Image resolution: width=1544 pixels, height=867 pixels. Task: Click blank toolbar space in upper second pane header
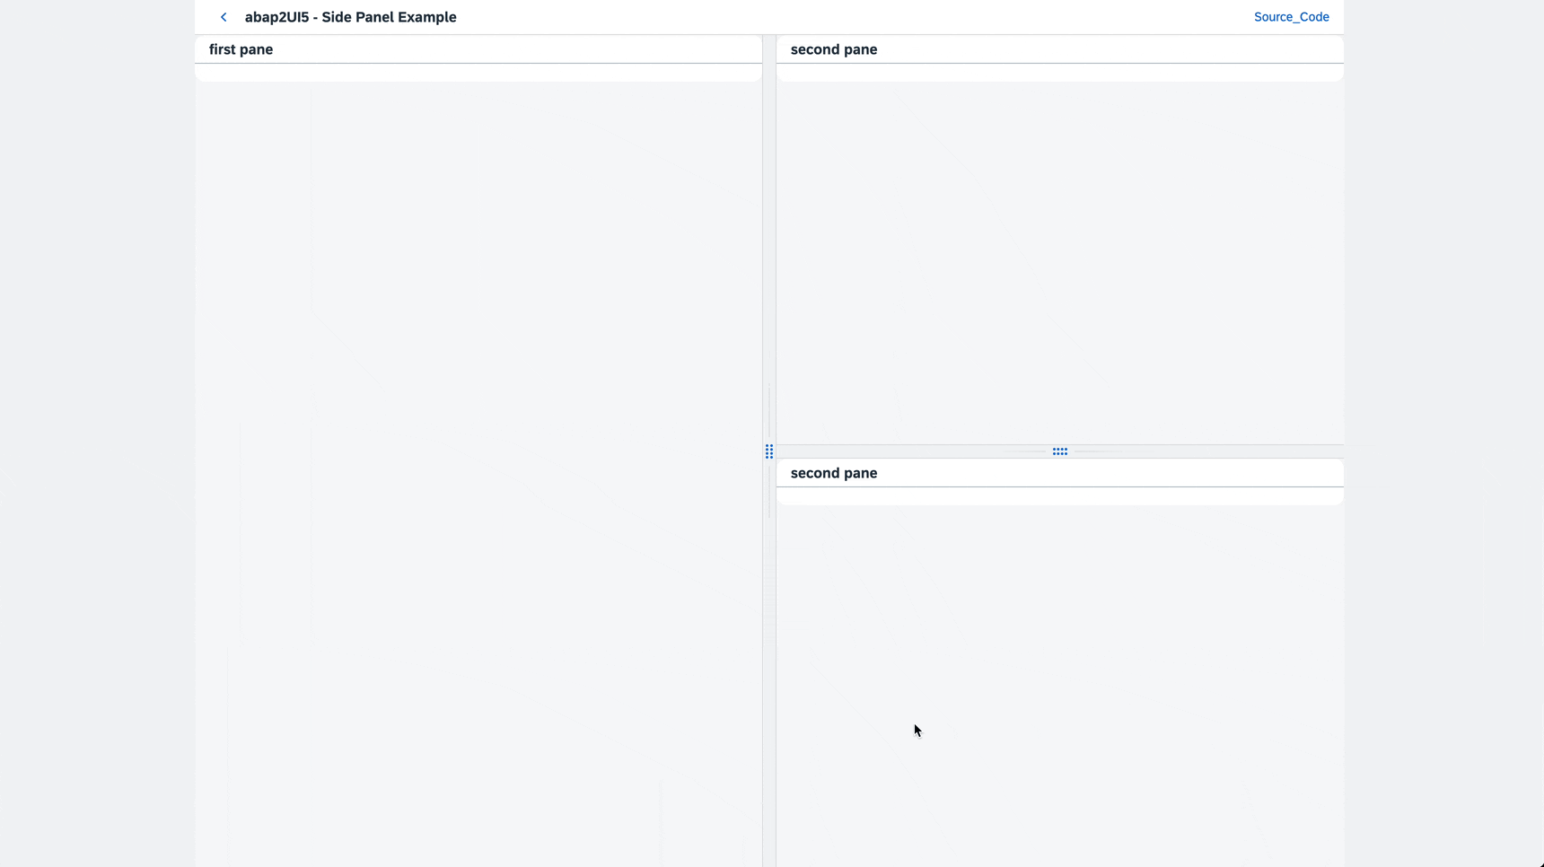1122,49
